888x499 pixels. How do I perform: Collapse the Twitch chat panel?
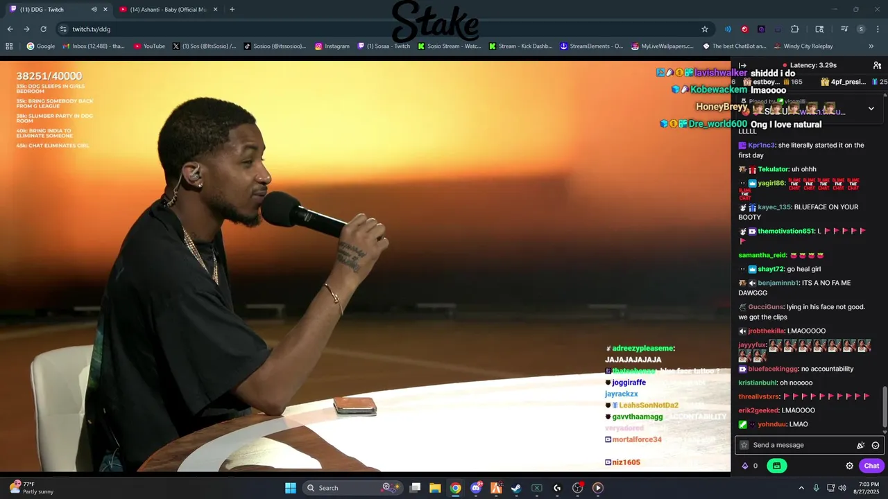click(742, 65)
